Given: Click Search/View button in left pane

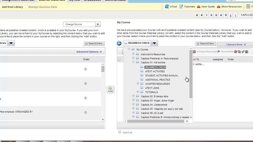Looking at the screenshot, I should (94, 43).
